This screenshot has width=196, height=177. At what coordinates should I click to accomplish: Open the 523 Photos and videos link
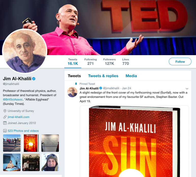pyautogui.click(x=23, y=131)
